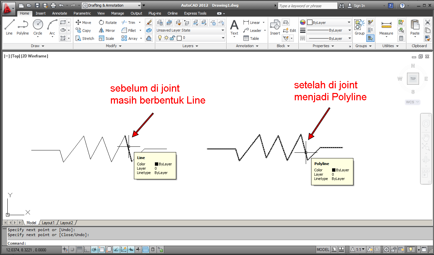Open the Express Tools tab

[x=195, y=13]
